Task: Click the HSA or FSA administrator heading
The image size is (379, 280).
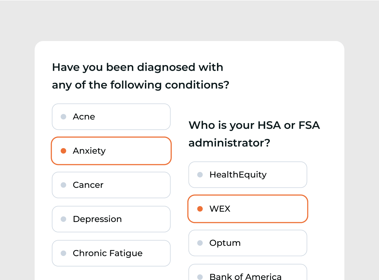Action: (x=254, y=134)
